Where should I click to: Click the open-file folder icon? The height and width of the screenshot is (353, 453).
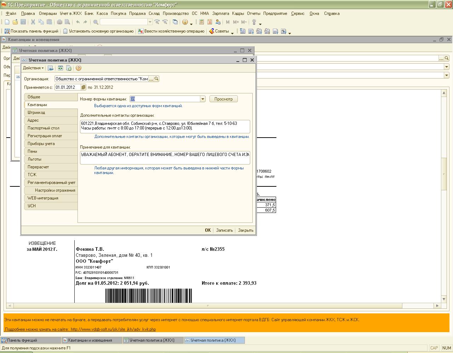point(15,22)
